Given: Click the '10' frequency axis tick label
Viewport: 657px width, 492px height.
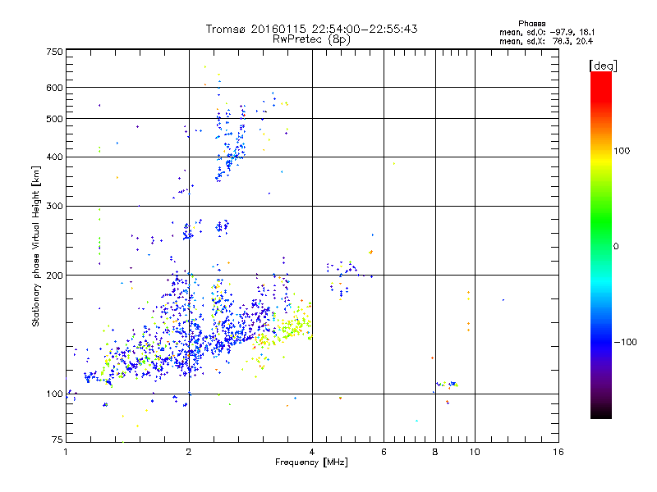Looking at the screenshot, I should (x=475, y=452).
